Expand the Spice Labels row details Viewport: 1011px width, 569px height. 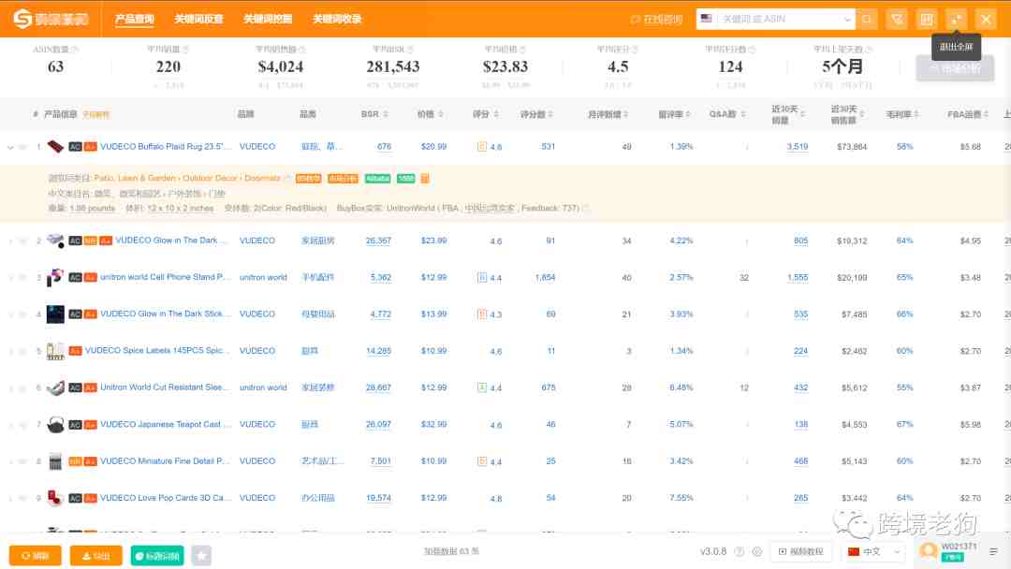tap(10, 351)
